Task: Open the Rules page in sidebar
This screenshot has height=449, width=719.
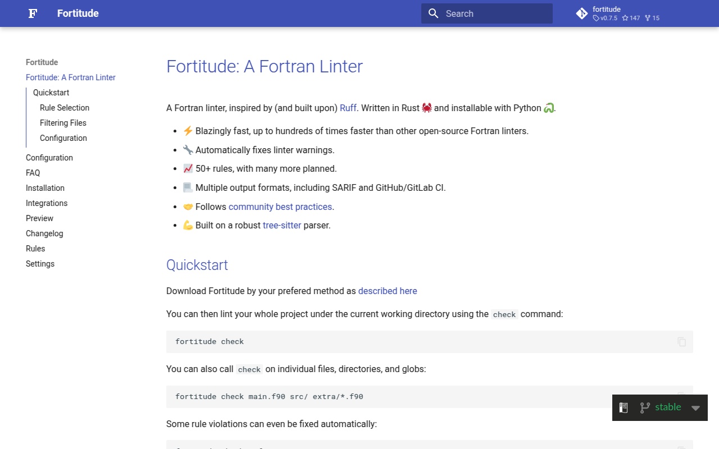Action: point(35,249)
